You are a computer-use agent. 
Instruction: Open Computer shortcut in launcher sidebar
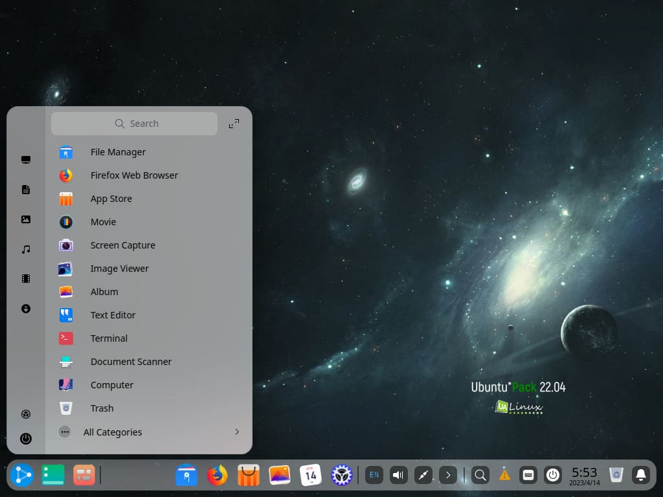click(26, 160)
